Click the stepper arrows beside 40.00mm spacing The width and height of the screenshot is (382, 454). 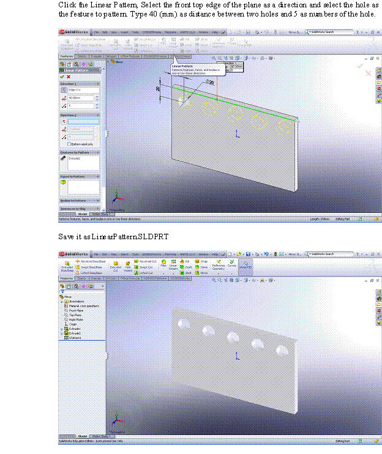tap(97, 98)
